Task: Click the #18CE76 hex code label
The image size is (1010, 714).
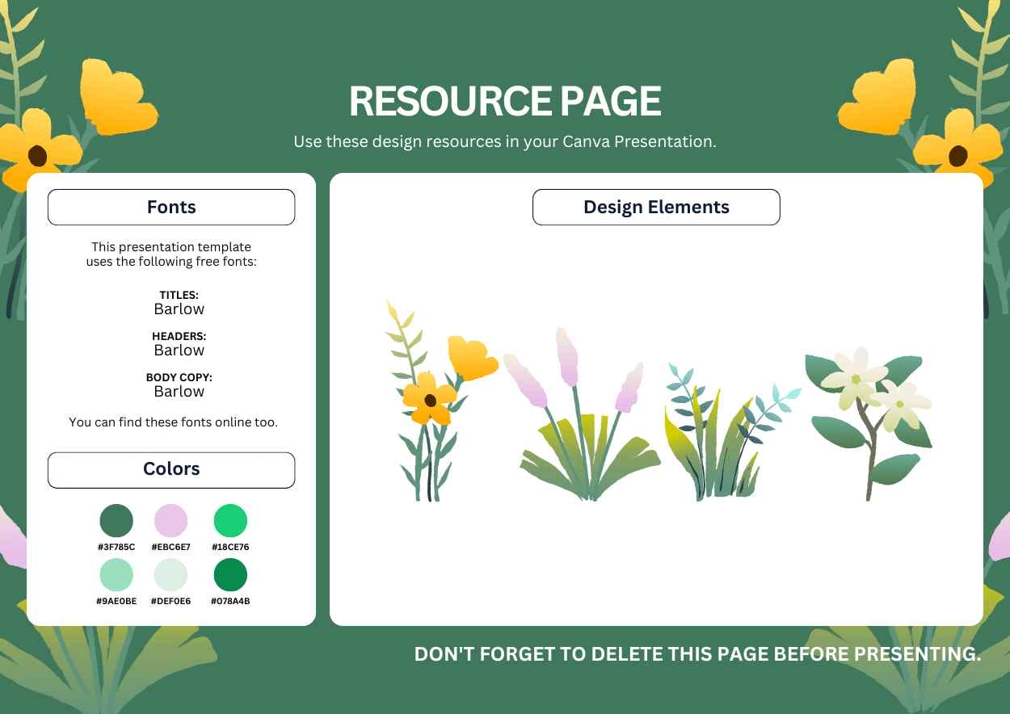Action: tap(230, 547)
